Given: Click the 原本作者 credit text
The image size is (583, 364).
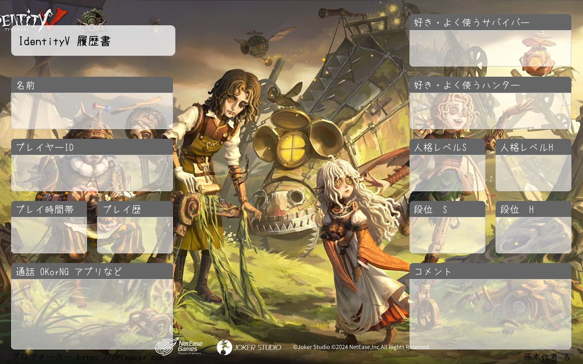Looking at the screenshot, I should 547,357.
